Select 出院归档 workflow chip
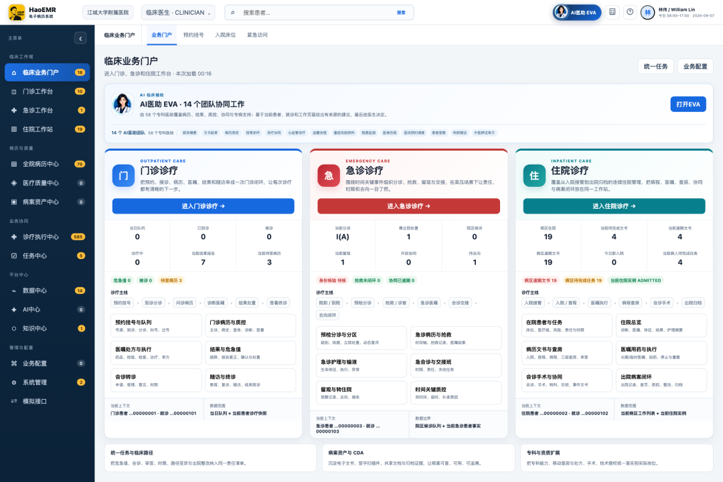Viewport: 723px width, 482px height. (693, 303)
